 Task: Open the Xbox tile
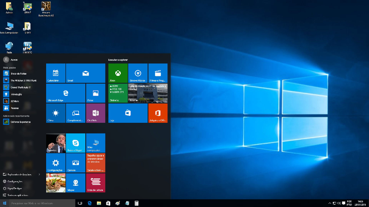coord(118,73)
